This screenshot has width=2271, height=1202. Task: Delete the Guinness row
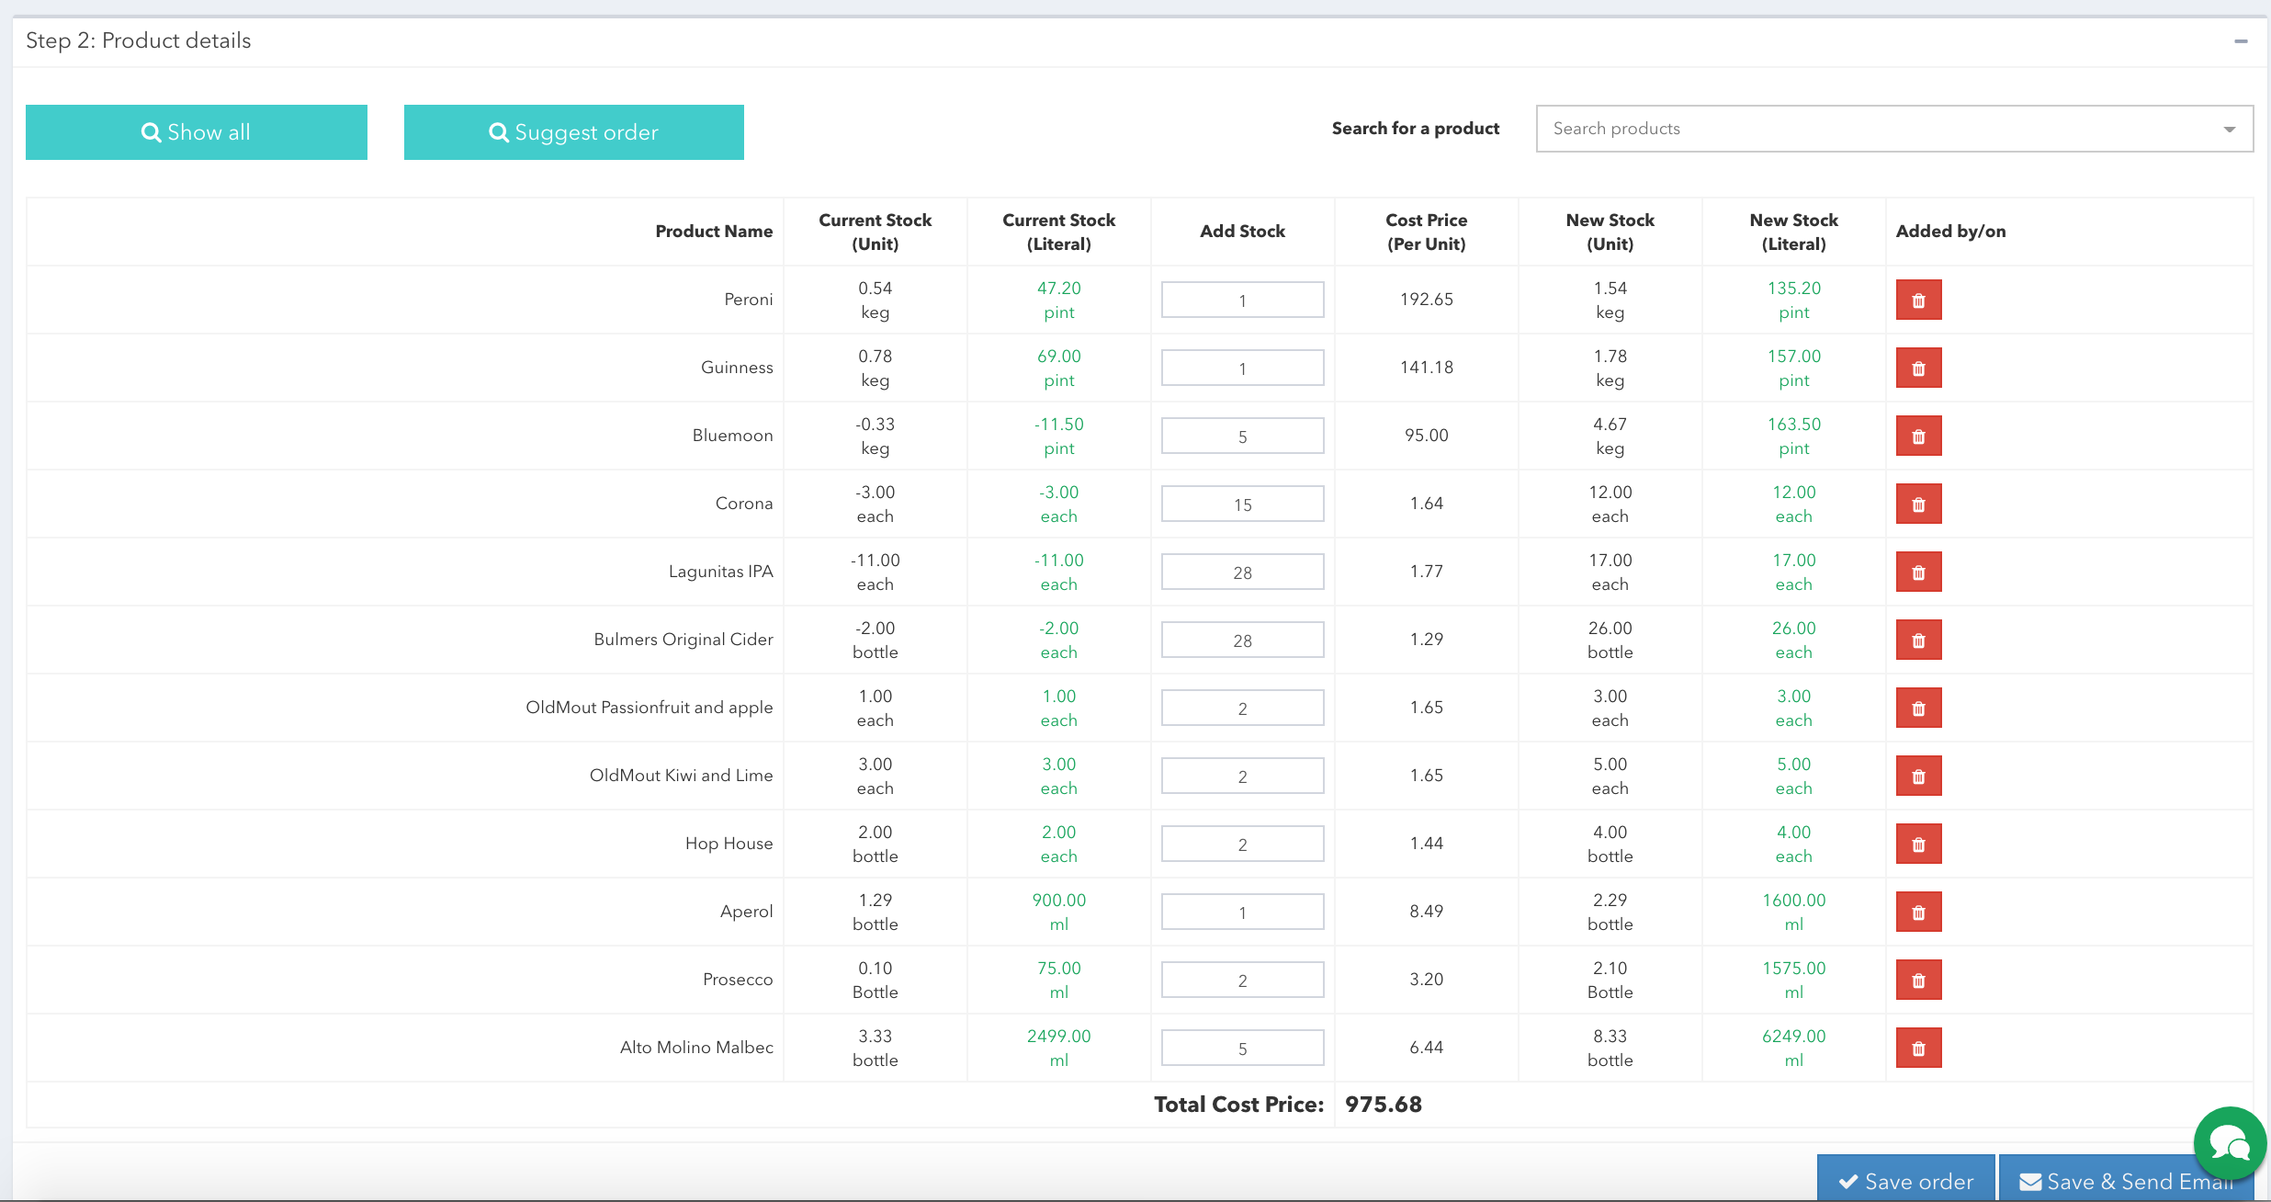pyautogui.click(x=1918, y=369)
